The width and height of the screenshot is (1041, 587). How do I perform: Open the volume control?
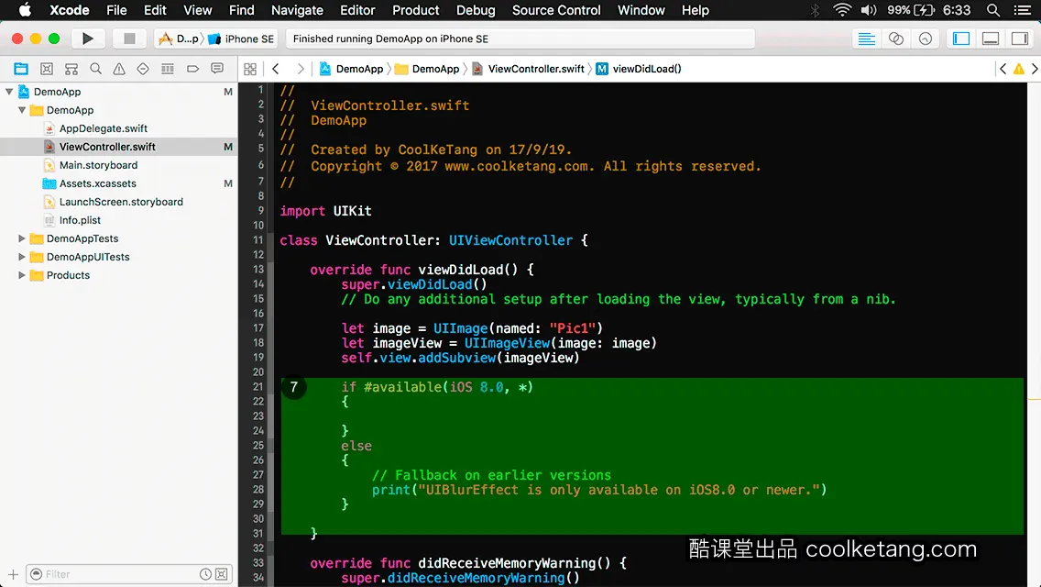point(869,10)
